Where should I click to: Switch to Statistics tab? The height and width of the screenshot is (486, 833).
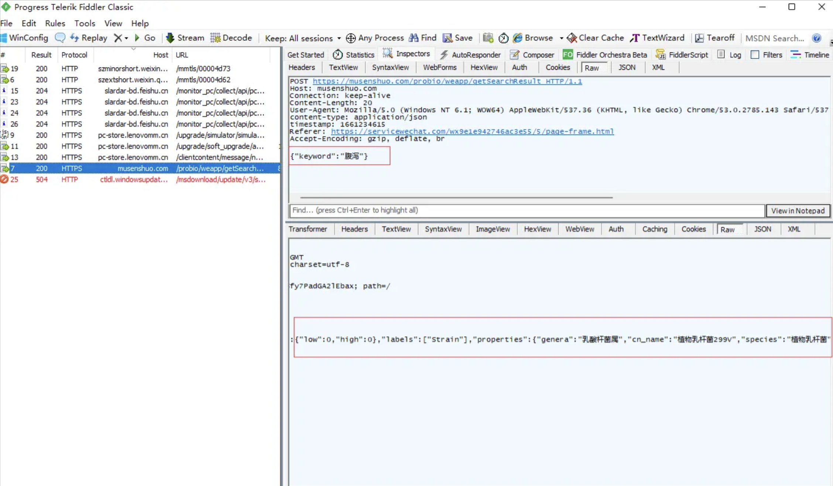[353, 55]
